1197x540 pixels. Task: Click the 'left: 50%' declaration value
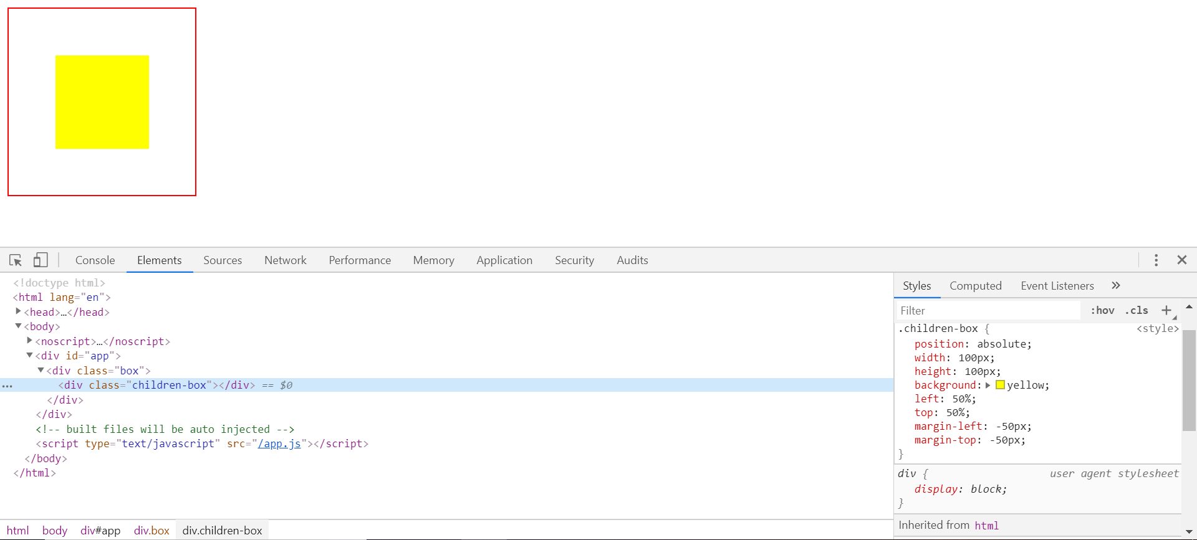click(x=964, y=399)
